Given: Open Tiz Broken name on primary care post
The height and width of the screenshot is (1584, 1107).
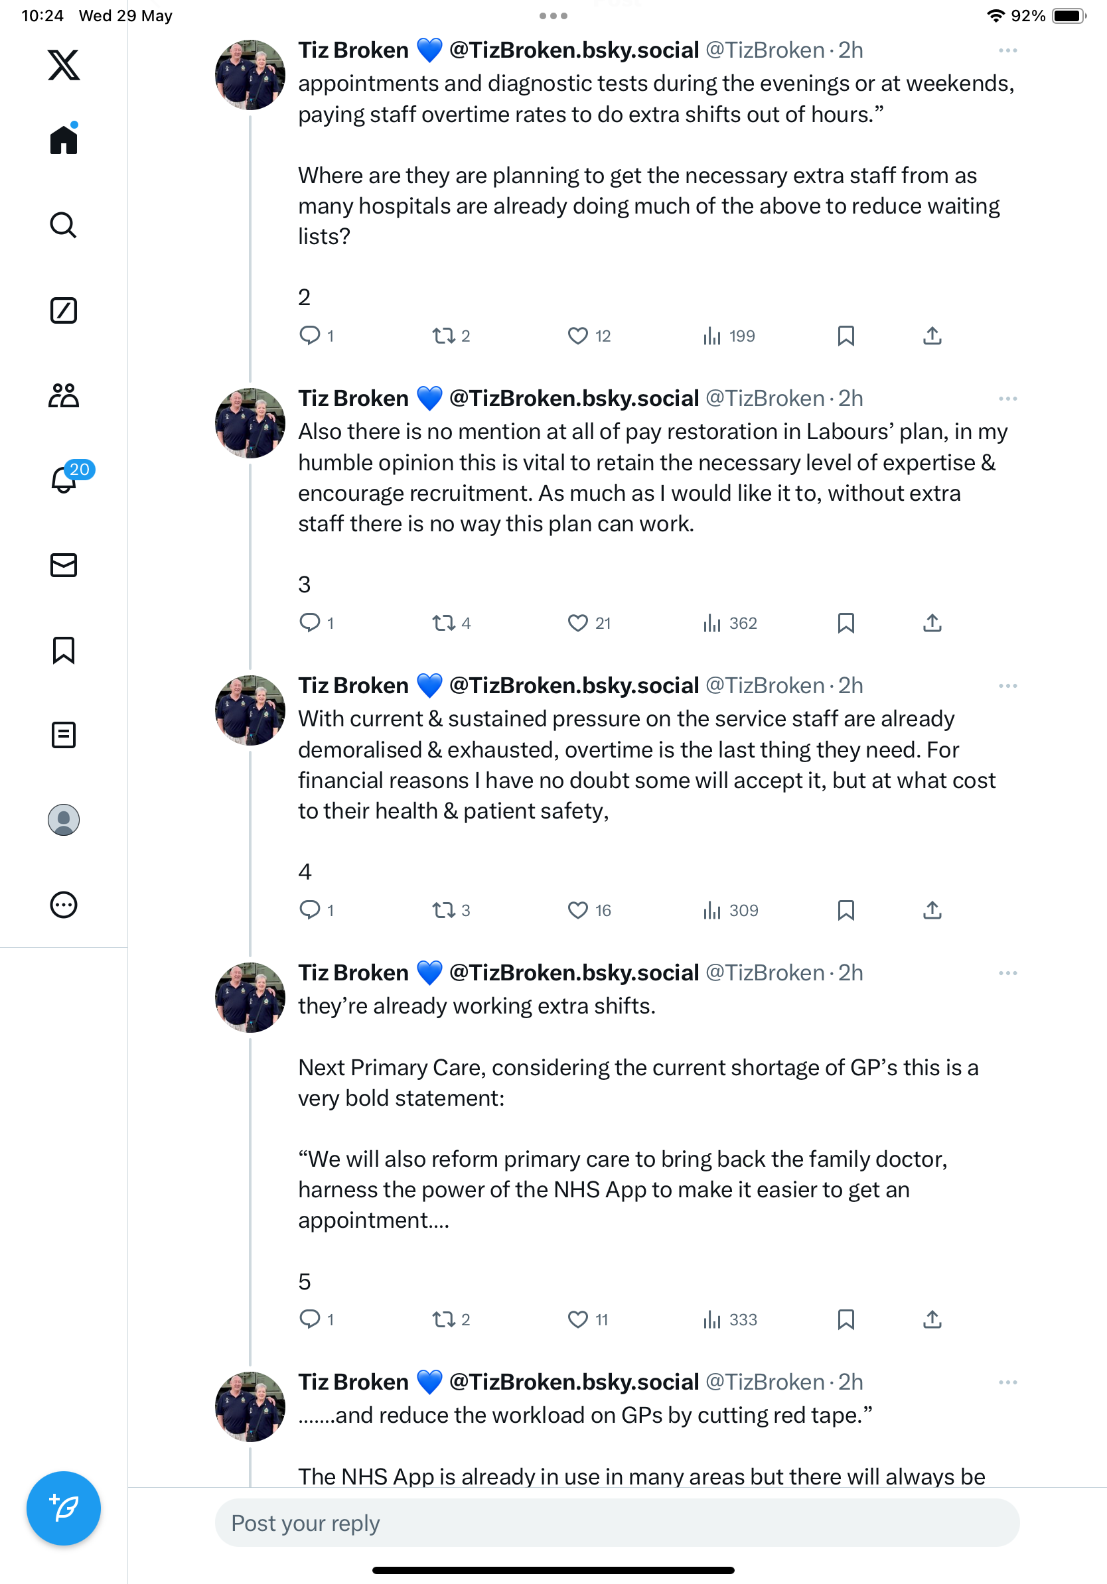Looking at the screenshot, I should tap(353, 972).
